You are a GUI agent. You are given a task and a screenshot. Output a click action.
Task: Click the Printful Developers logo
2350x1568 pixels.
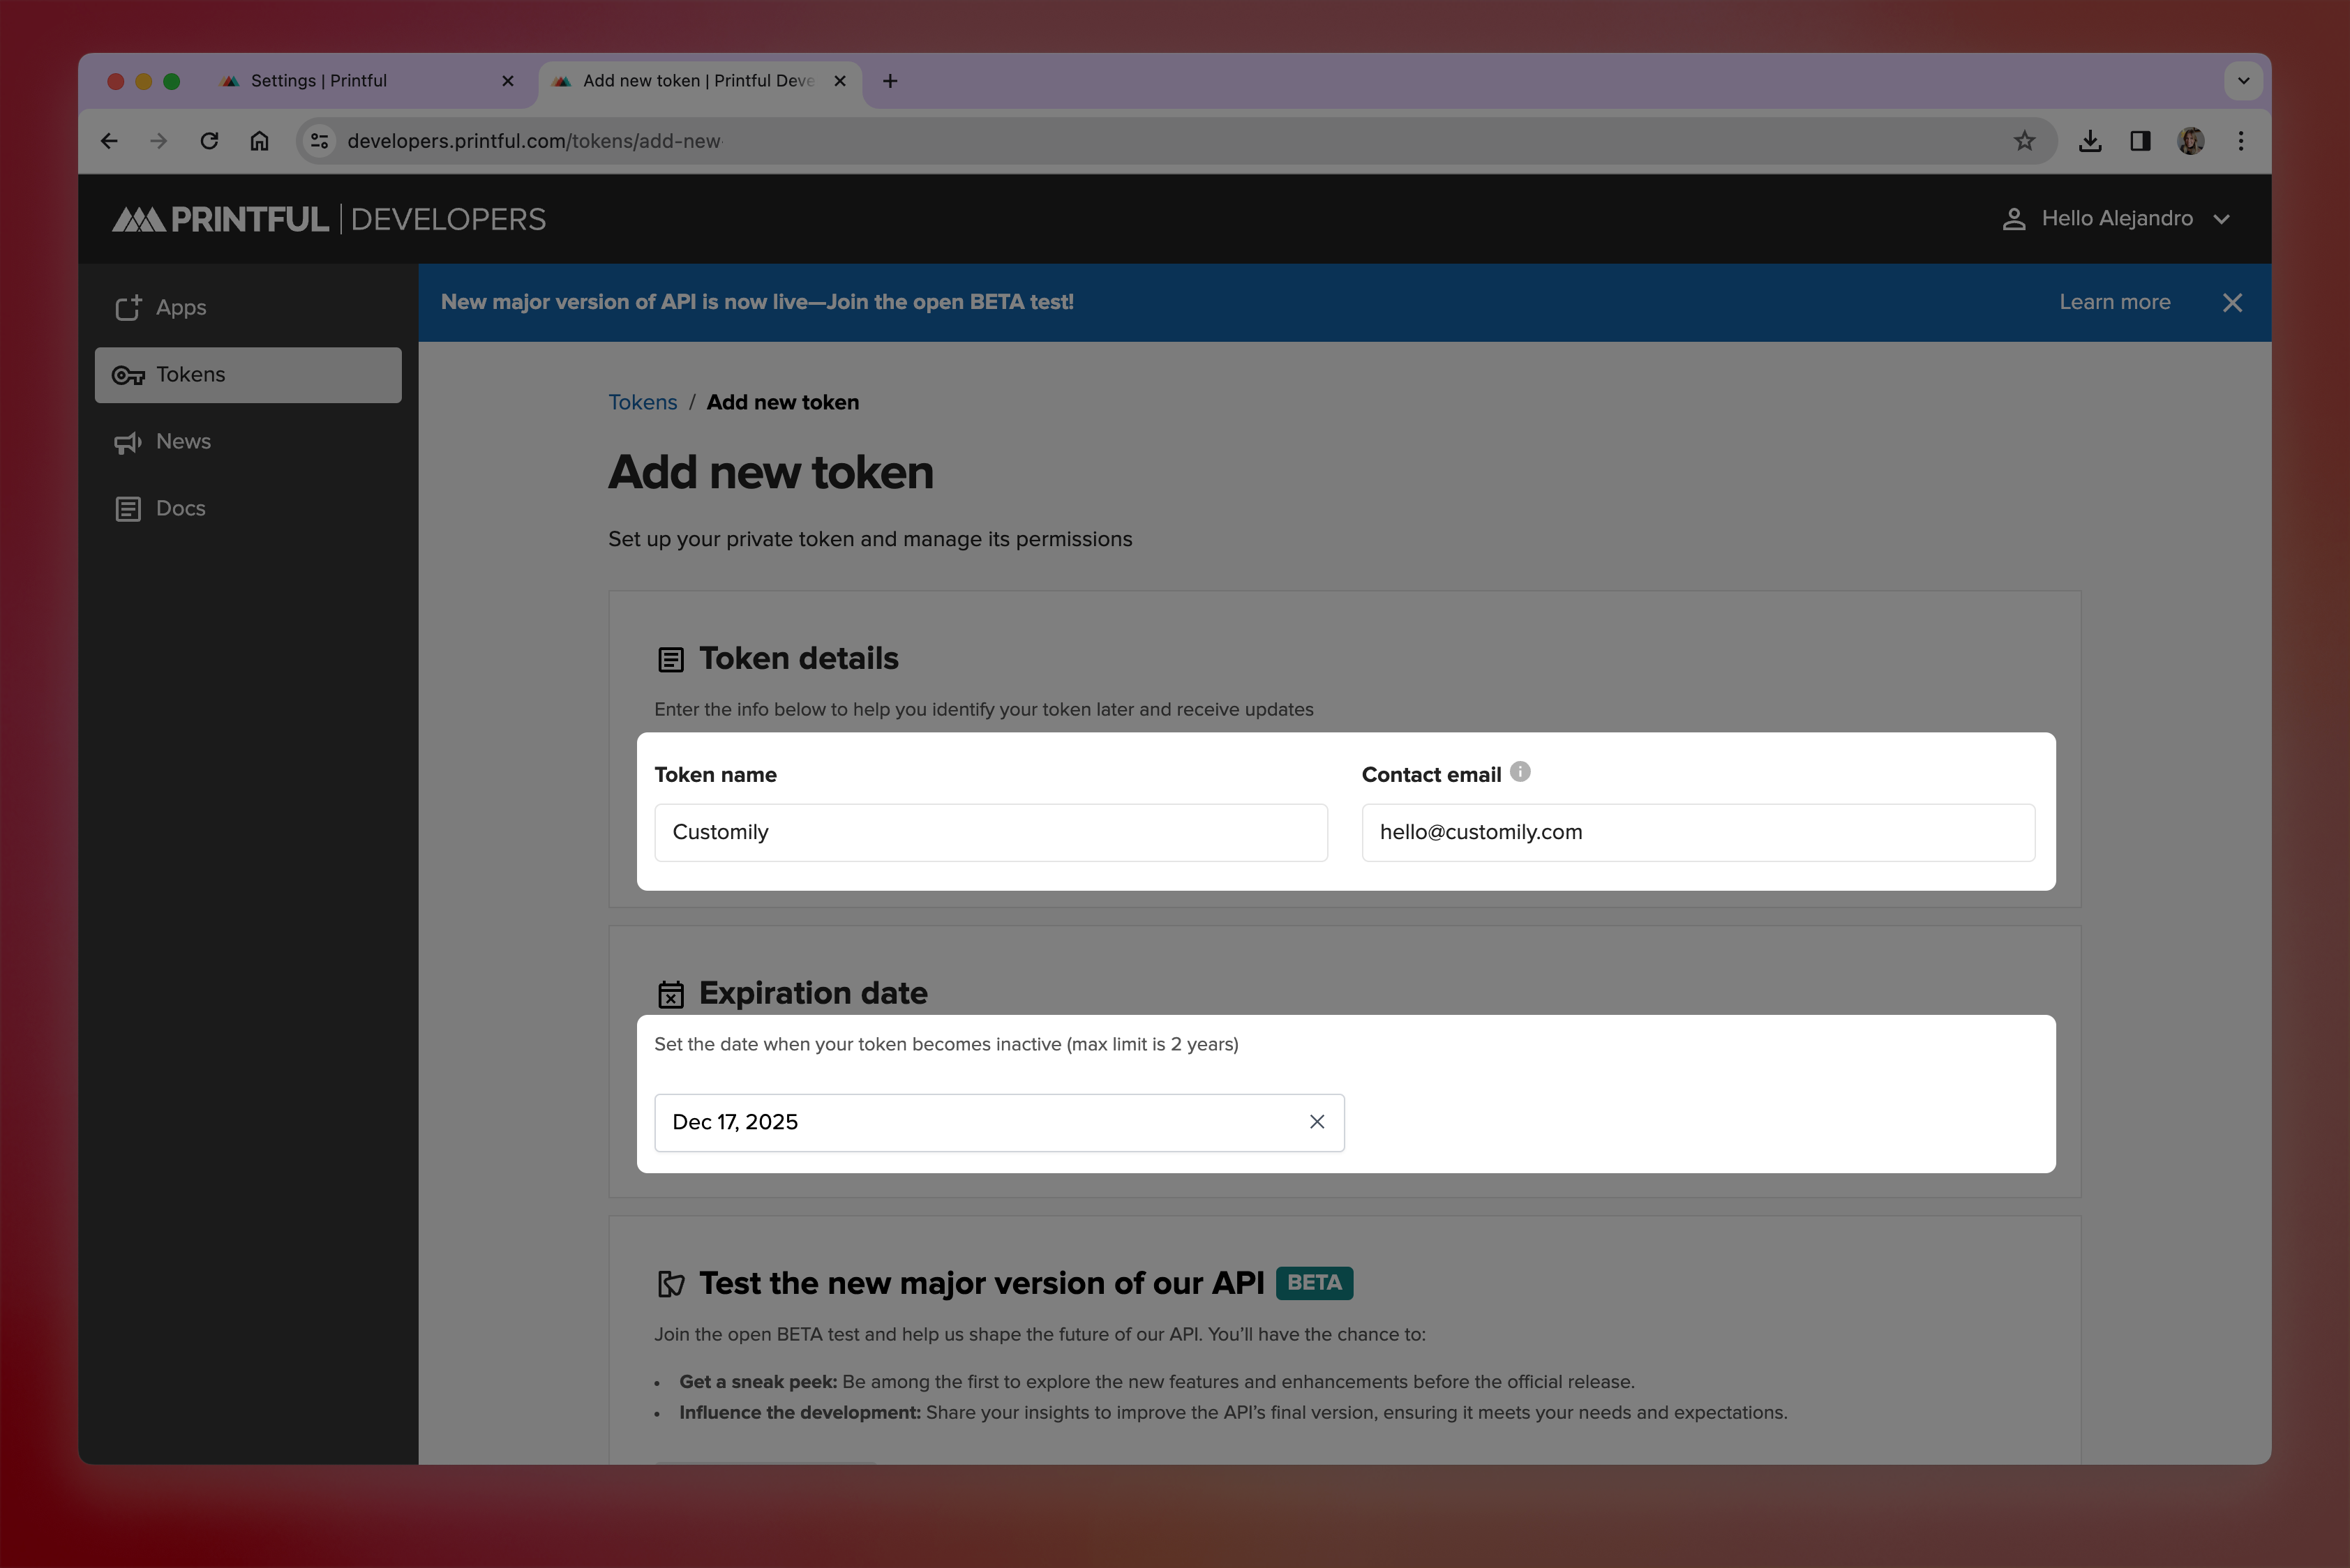click(329, 219)
